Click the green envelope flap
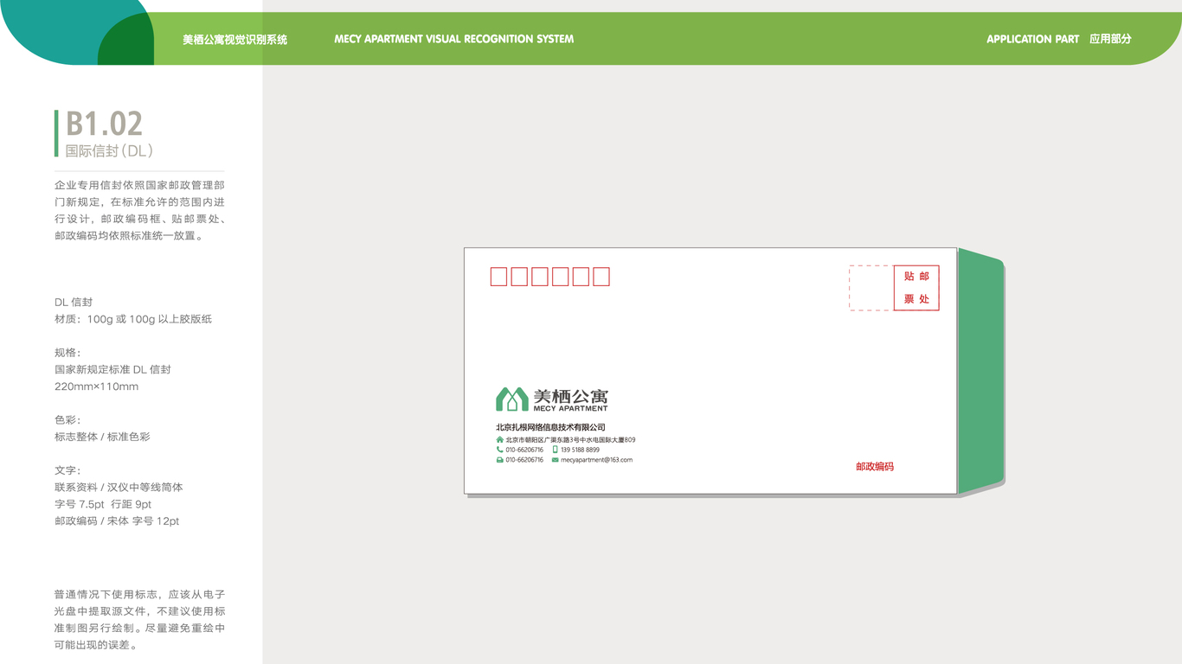This screenshot has height=664, width=1182. tap(981, 371)
